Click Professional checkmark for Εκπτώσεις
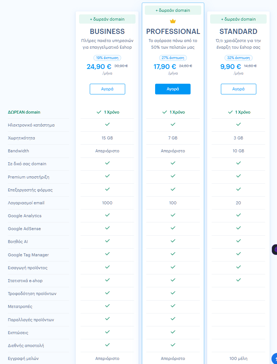This screenshot has width=277, height=364. tap(173, 332)
